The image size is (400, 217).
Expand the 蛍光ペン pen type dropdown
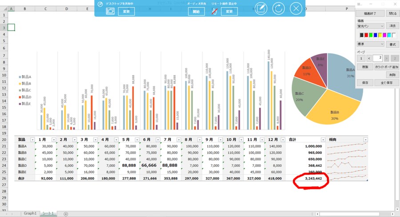click(382, 26)
